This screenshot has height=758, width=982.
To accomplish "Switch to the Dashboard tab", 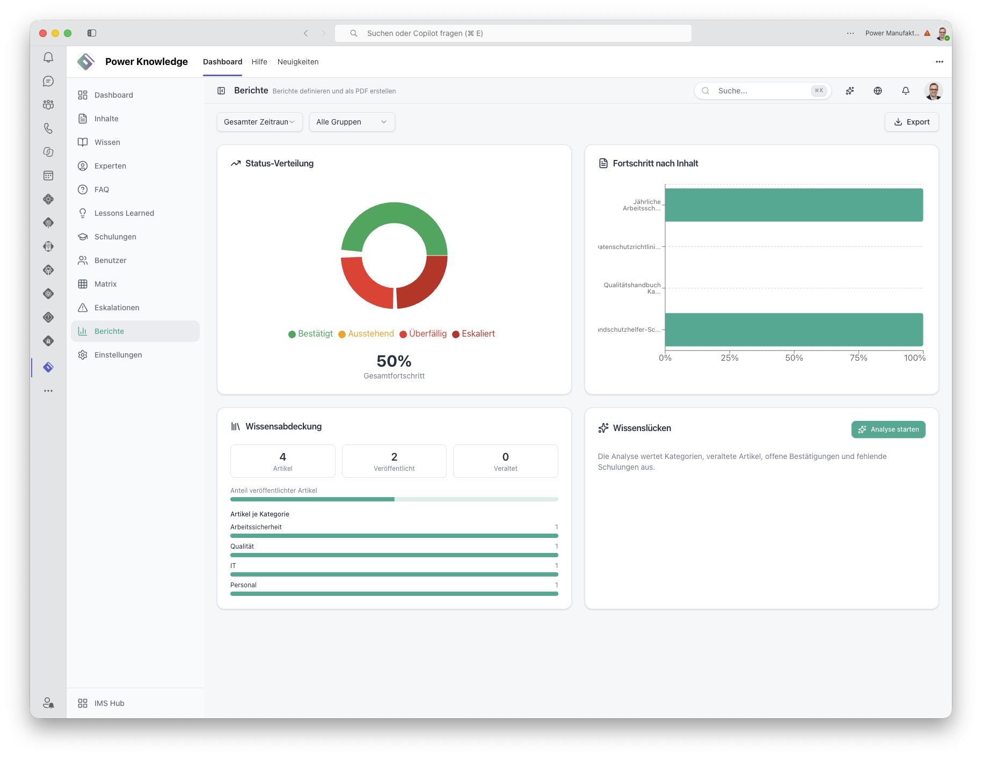I will click(x=222, y=62).
